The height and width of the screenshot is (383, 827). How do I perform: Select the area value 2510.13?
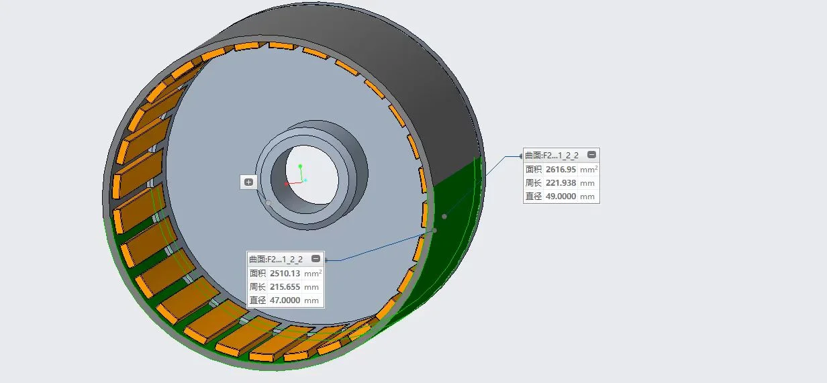(285, 274)
